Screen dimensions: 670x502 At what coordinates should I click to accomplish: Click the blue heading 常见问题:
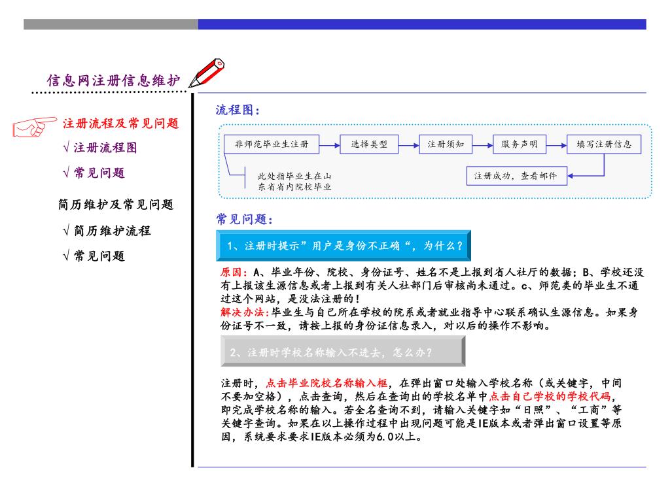point(244,220)
